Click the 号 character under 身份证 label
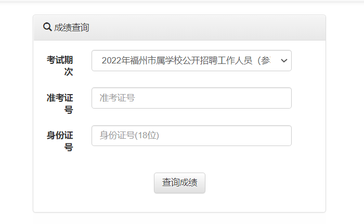 coord(69,147)
